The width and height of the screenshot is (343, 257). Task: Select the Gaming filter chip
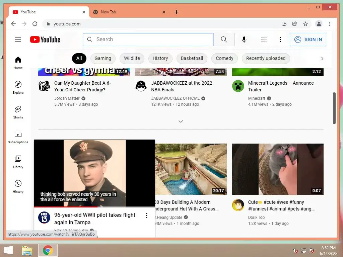[x=103, y=58]
